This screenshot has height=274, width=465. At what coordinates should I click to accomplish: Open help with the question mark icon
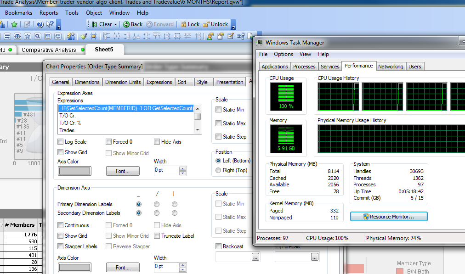(40, 24)
